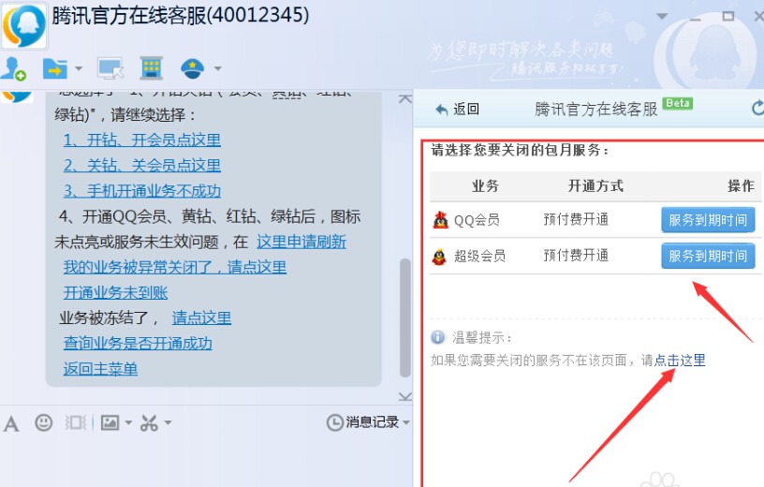Open the send file dropdown arrow
Screen dimensions: 764x487
coord(79,68)
